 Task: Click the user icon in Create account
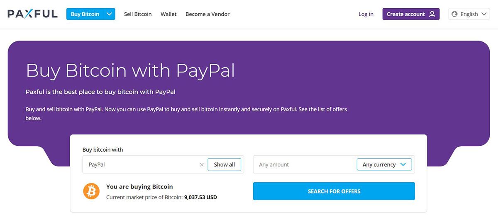(x=432, y=14)
